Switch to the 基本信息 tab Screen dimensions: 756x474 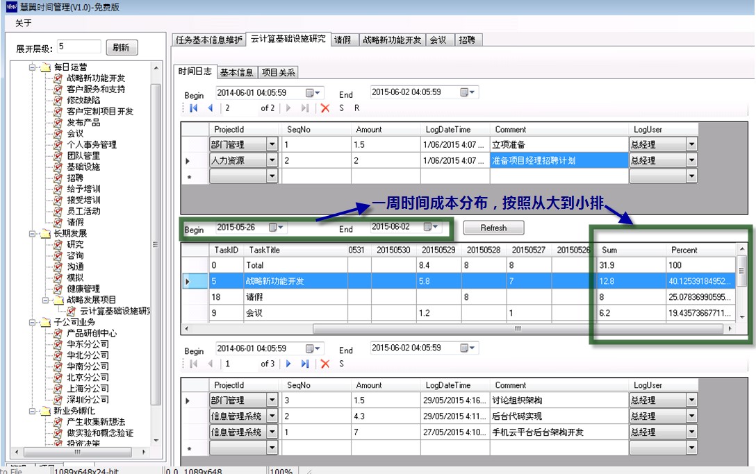(236, 72)
